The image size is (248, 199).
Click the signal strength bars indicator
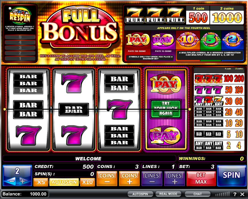point(222,194)
